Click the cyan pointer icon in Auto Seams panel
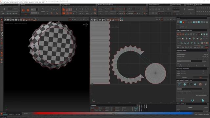 [x=182, y=101]
